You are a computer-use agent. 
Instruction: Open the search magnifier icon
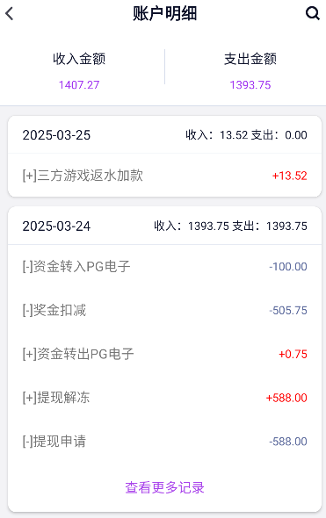pyautogui.click(x=312, y=13)
